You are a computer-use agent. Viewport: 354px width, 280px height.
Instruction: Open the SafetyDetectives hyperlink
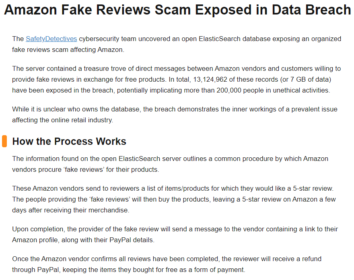(x=51, y=39)
